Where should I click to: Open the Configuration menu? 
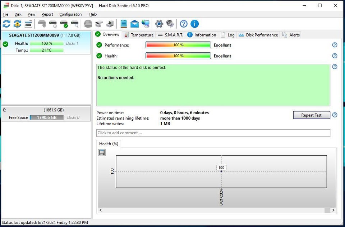pos(70,14)
